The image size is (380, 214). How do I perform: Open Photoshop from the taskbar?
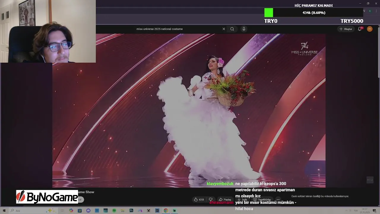[x=131, y=210]
